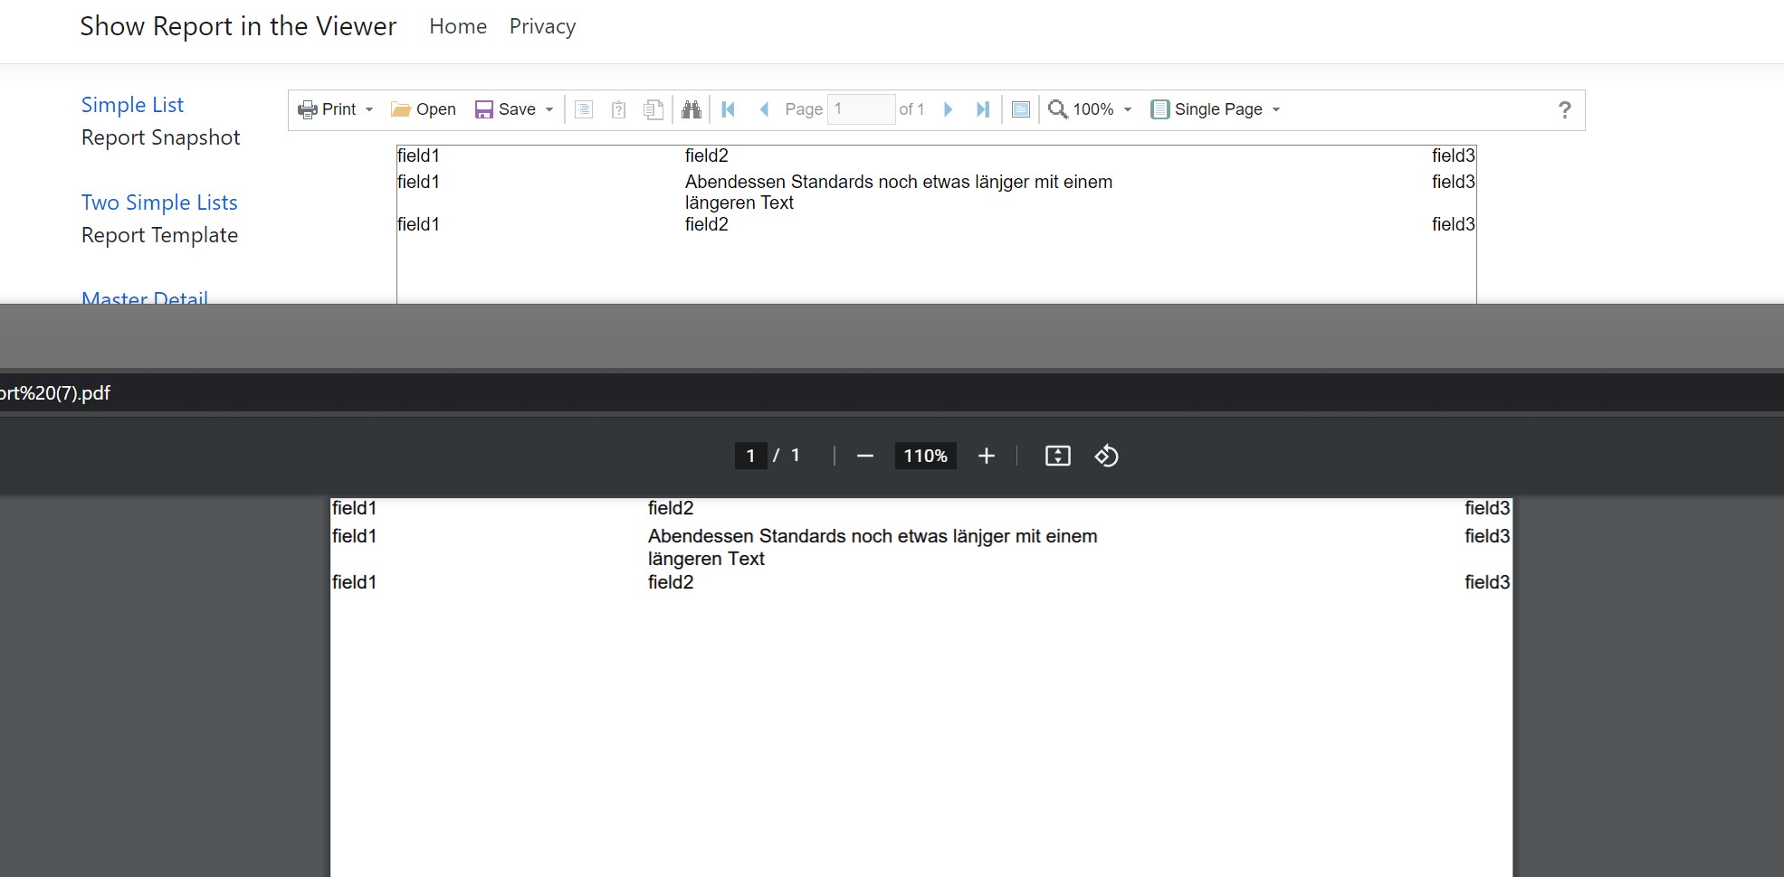Open a report with the Open button
Screen dimensions: 1784x877
(x=423, y=109)
